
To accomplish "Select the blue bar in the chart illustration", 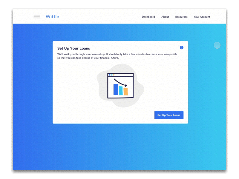I will pos(115,89).
